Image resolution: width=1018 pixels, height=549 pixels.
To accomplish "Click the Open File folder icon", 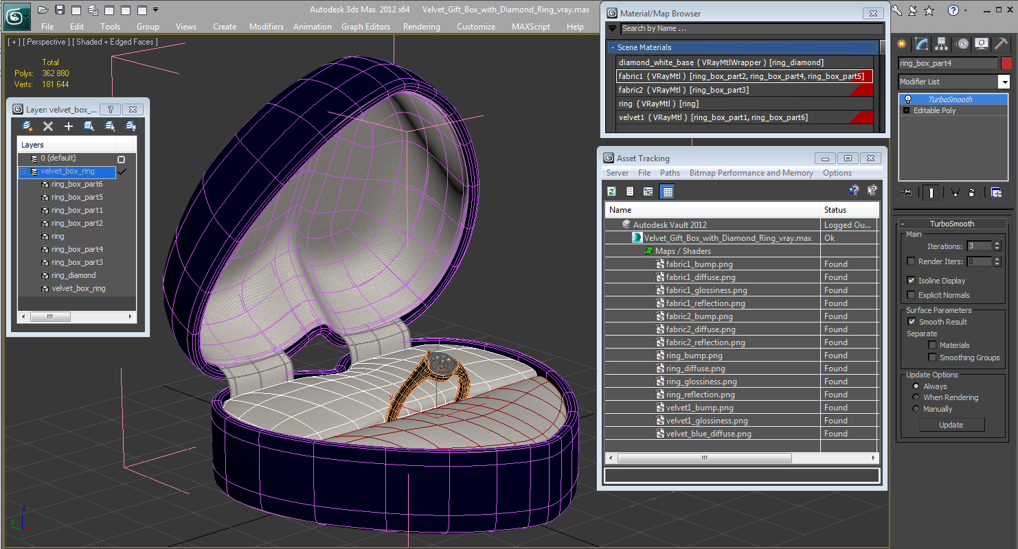I will tap(43, 10).
